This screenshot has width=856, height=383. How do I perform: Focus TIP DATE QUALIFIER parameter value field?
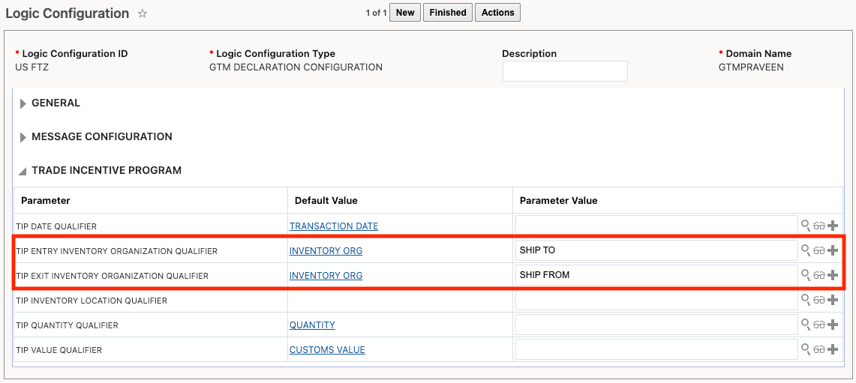point(656,226)
